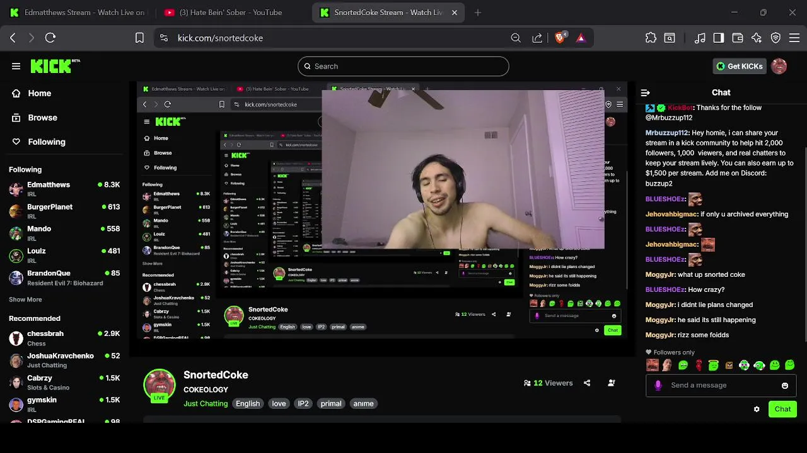Open the browser tab search icon
This screenshot has height=453, width=807.
click(670, 38)
